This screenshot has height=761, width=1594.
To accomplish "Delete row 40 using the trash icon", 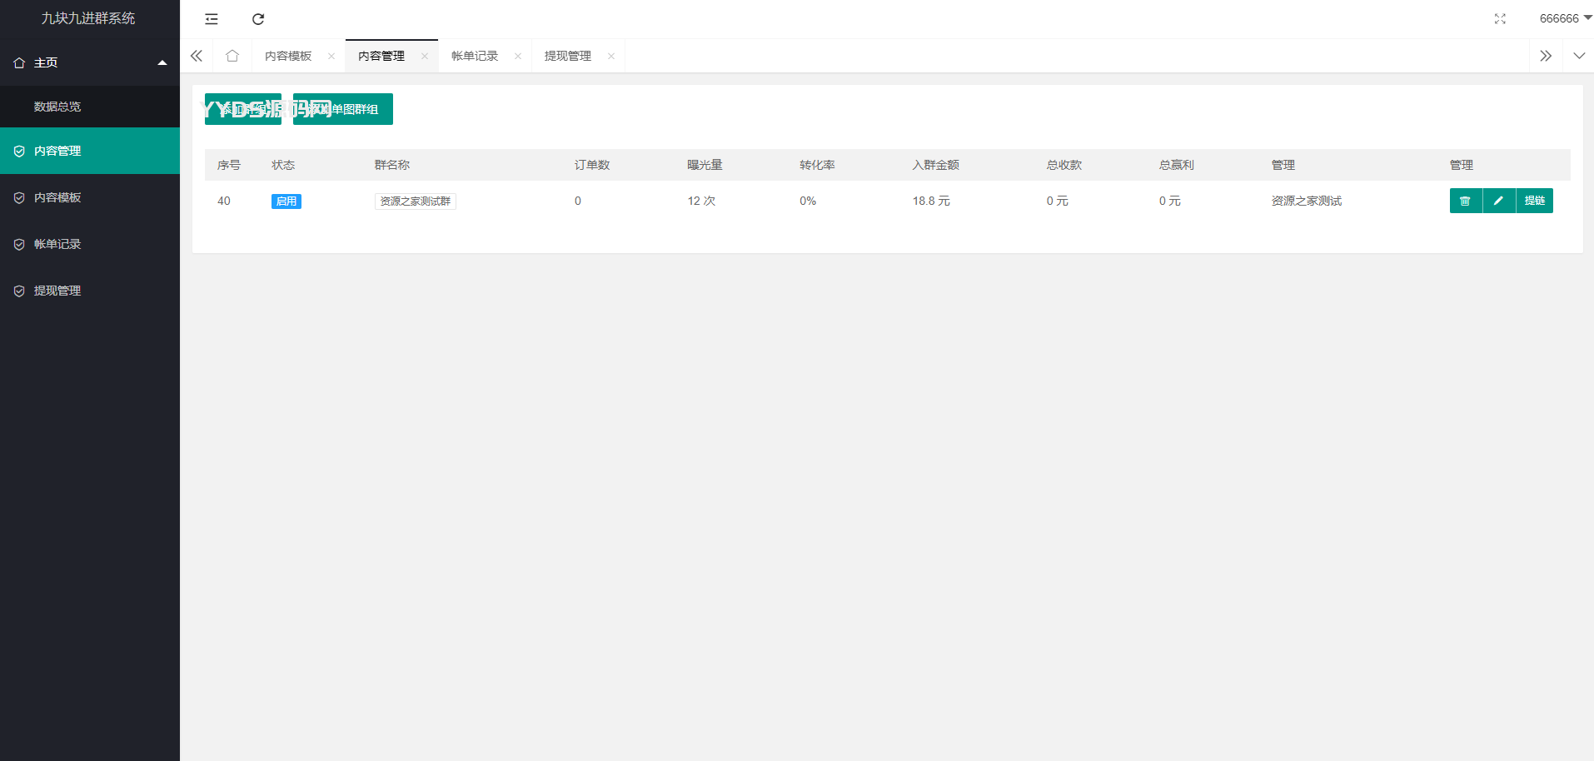I will pos(1465,201).
